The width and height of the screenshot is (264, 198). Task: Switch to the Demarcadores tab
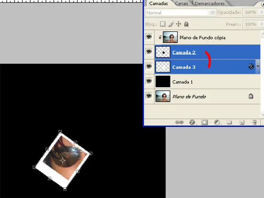coord(209,3)
